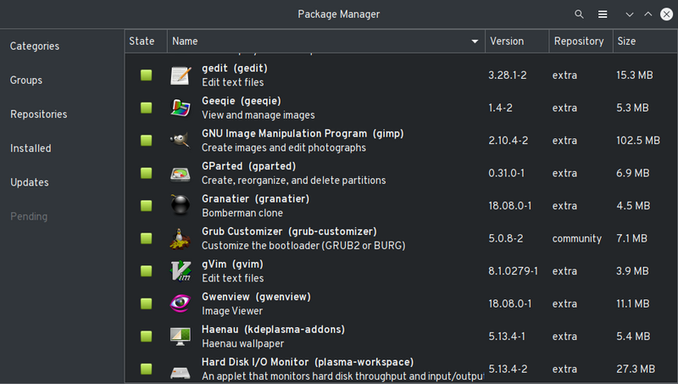Viewport: 678px width, 384px height.
Task: Click the window's up chevron button
Action: point(647,14)
